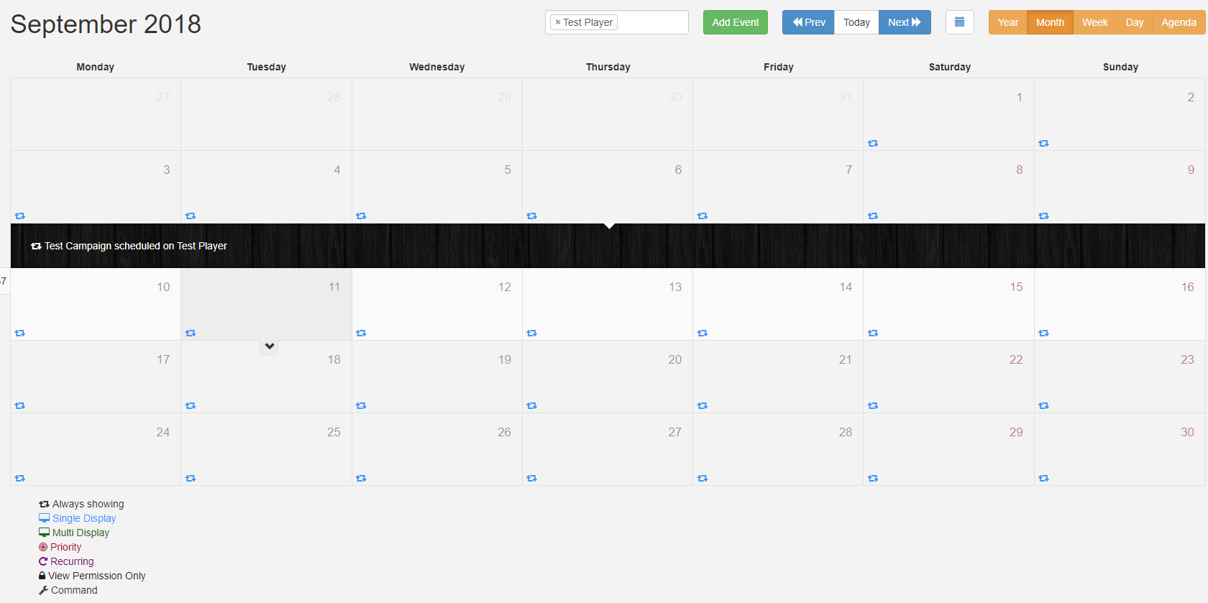Open the event icon on September 5
1208x603 pixels.
pos(361,216)
